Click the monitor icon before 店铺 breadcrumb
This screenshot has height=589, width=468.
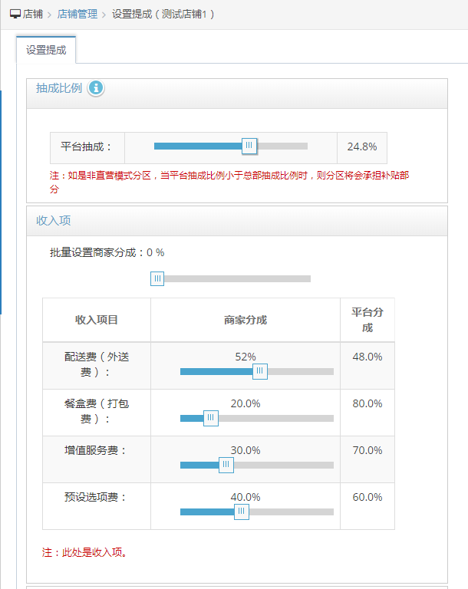pyautogui.click(x=15, y=15)
